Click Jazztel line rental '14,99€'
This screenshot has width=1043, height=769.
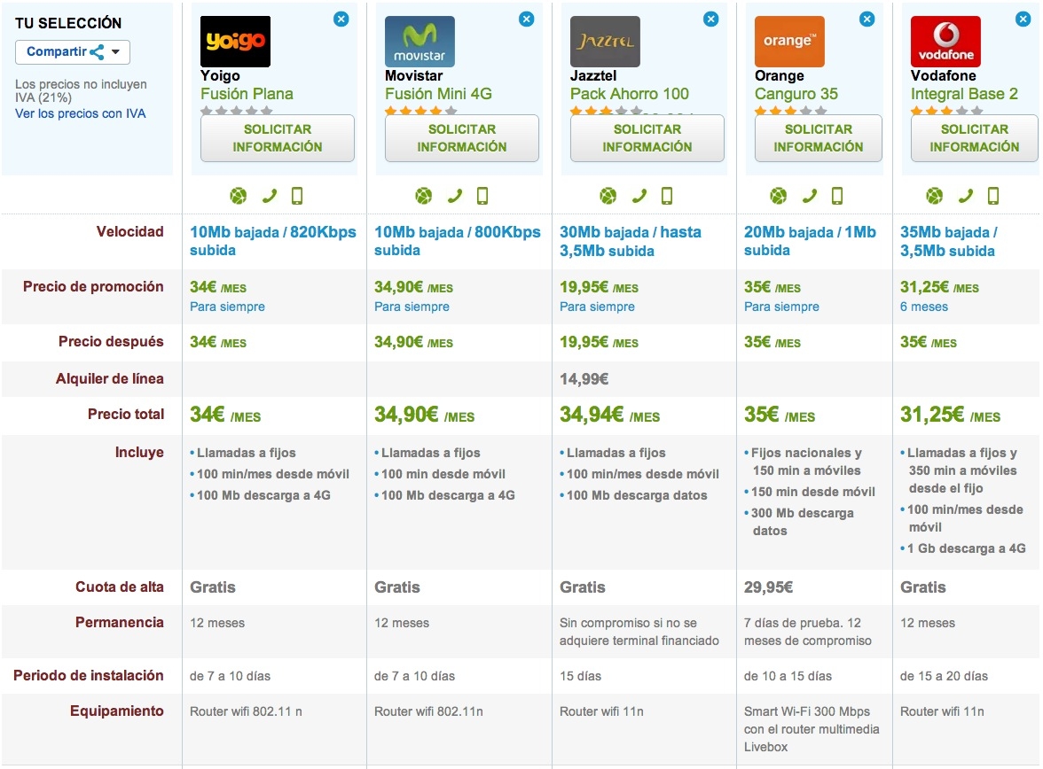584,379
